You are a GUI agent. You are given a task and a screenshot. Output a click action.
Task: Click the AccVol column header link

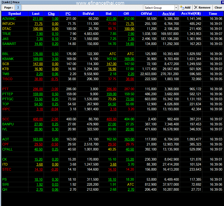point(169,14)
